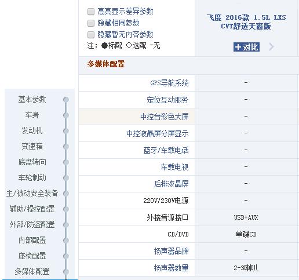This screenshot has height=280, width=299.
Task: Click the timeline dot next to 主/被动安全装备
Action: [66, 194]
